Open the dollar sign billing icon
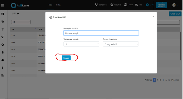Image resolution: width=183 pixels, height=99 pixels. pos(3,68)
